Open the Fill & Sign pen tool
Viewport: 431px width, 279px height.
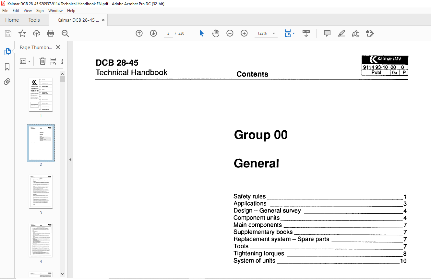[355, 33]
